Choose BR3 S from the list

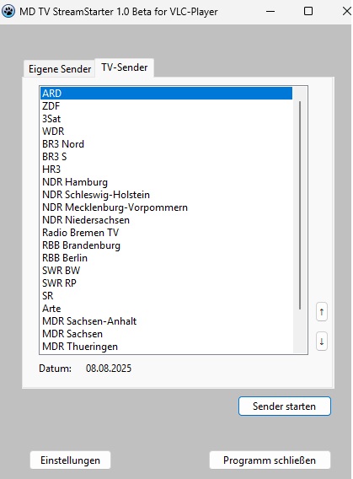point(166,156)
